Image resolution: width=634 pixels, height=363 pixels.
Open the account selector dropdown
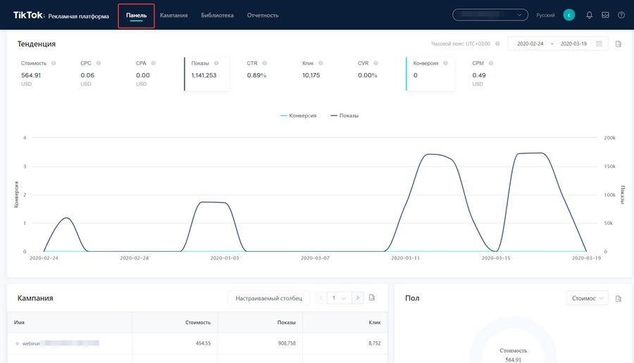tap(490, 15)
